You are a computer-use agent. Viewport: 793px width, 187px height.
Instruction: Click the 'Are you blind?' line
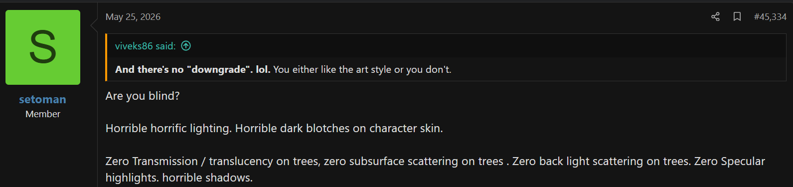point(143,96)
